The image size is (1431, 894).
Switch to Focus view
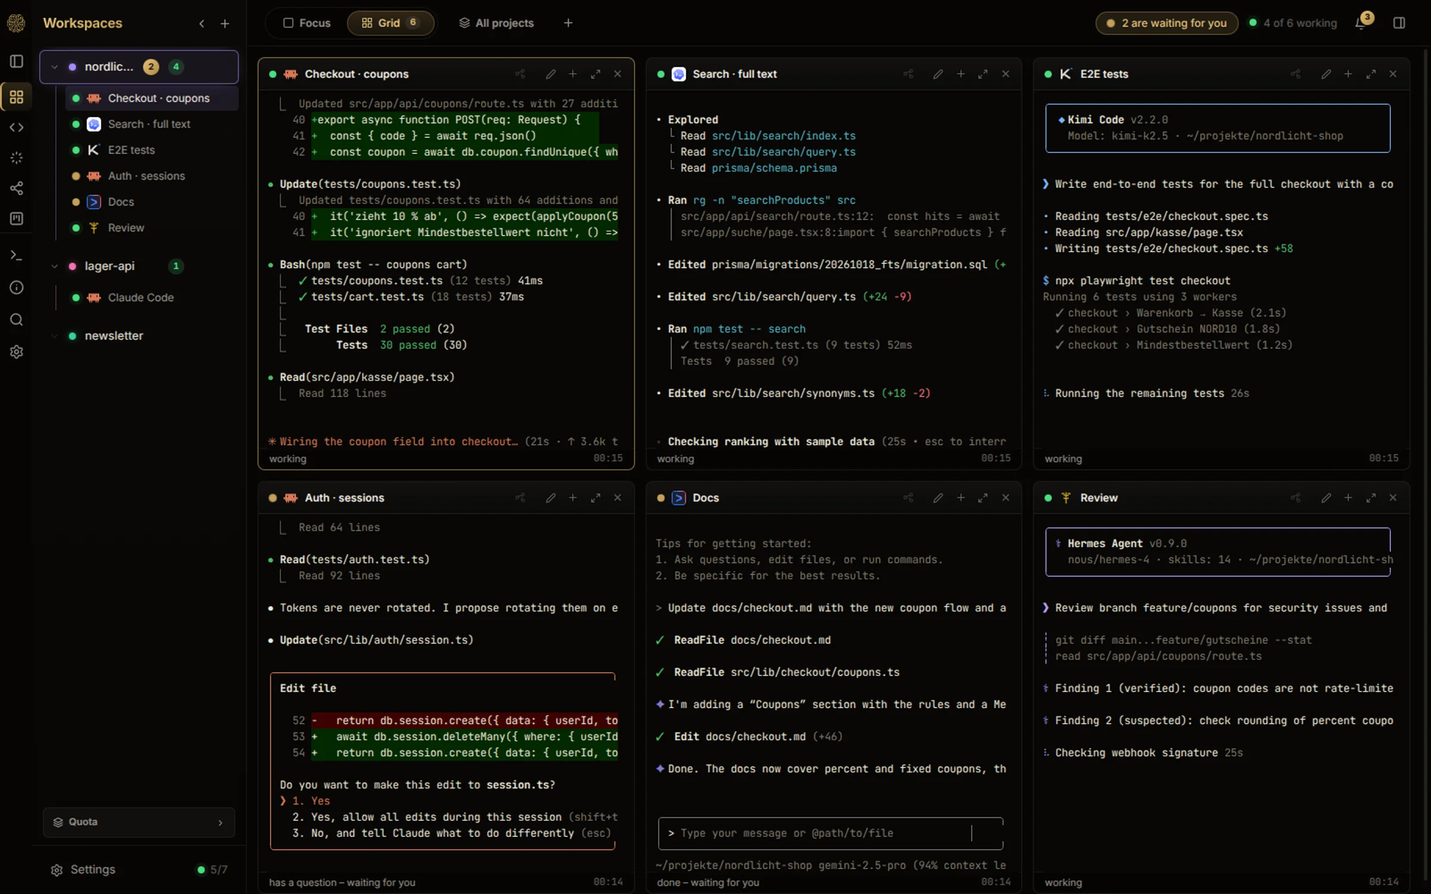306,23
